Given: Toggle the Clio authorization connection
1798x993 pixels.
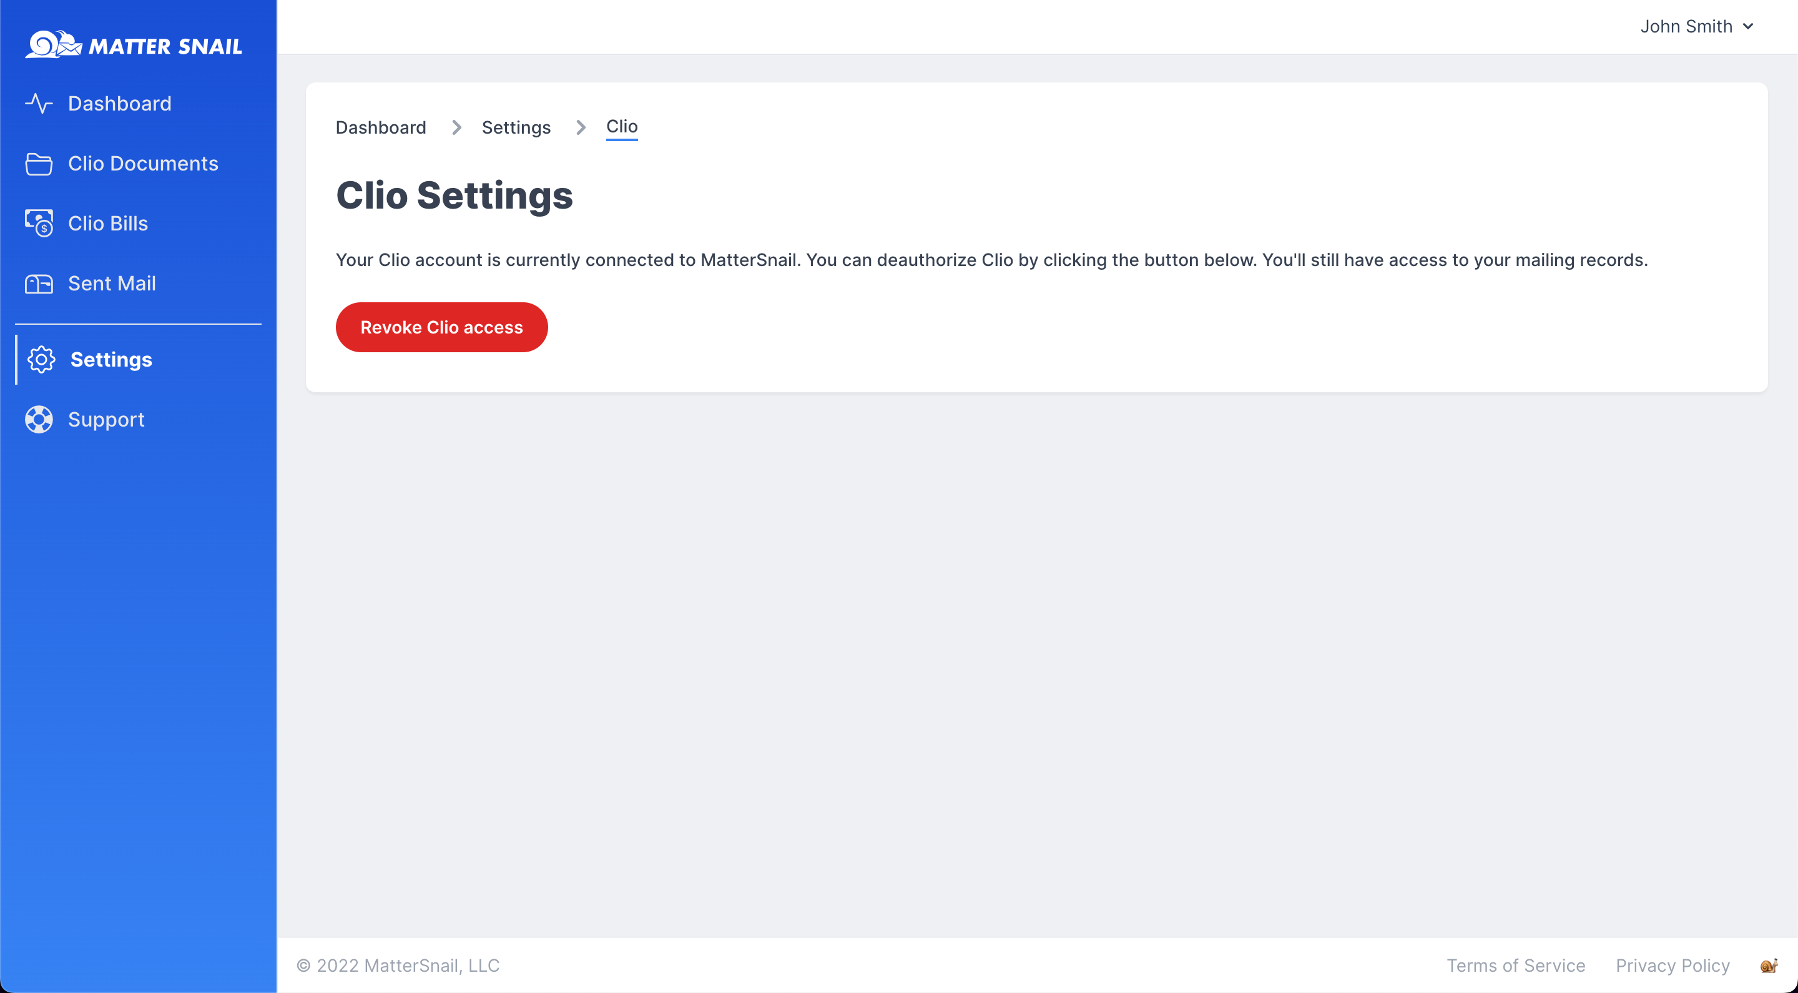Looking at the screenshot, I should point(441,327).
